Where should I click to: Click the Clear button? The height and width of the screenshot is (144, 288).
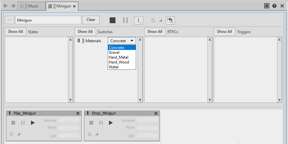(91, 20)
